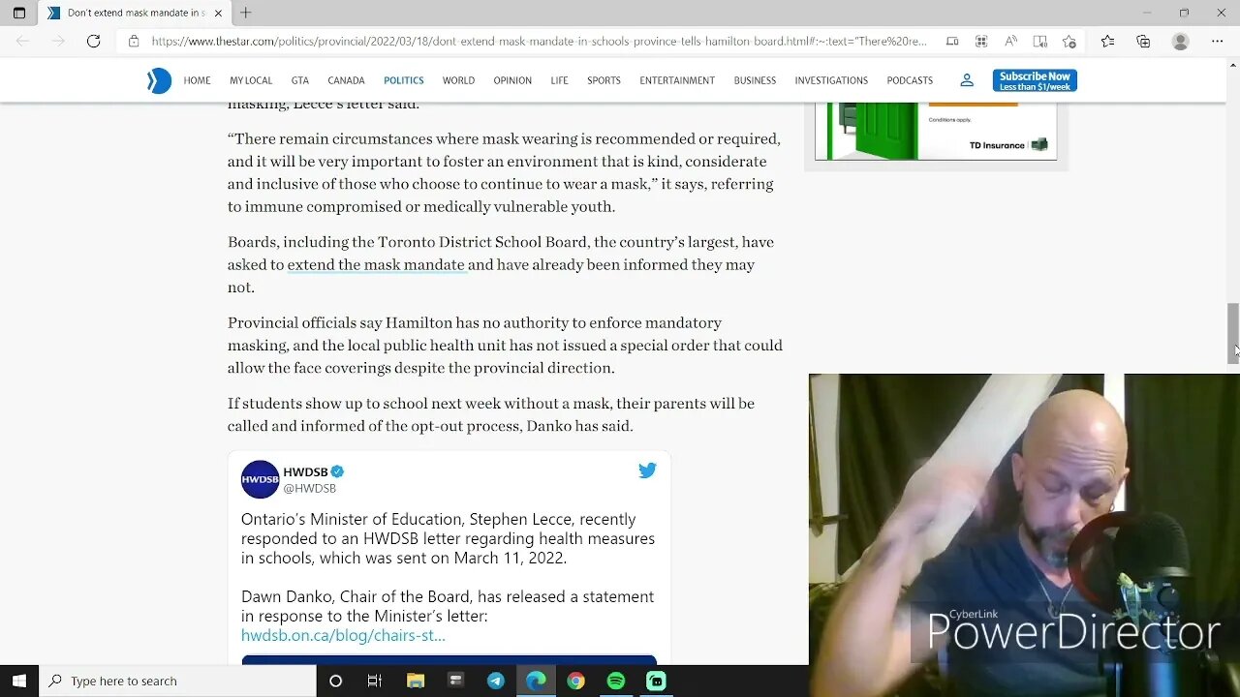Open the tab actions menu icon
This screenshot has width=1240, height=697.
coord(19,13)
